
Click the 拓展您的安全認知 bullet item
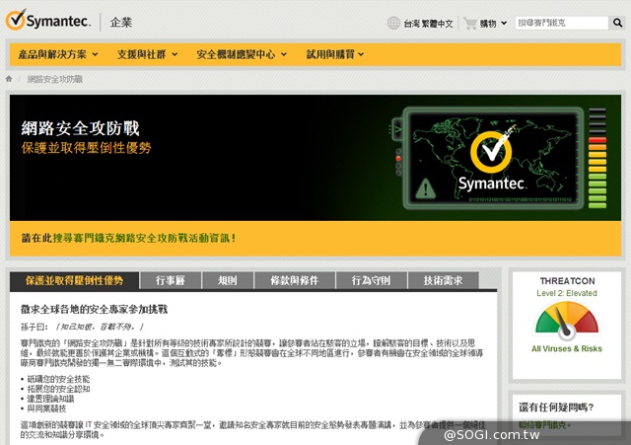(58, 389)
